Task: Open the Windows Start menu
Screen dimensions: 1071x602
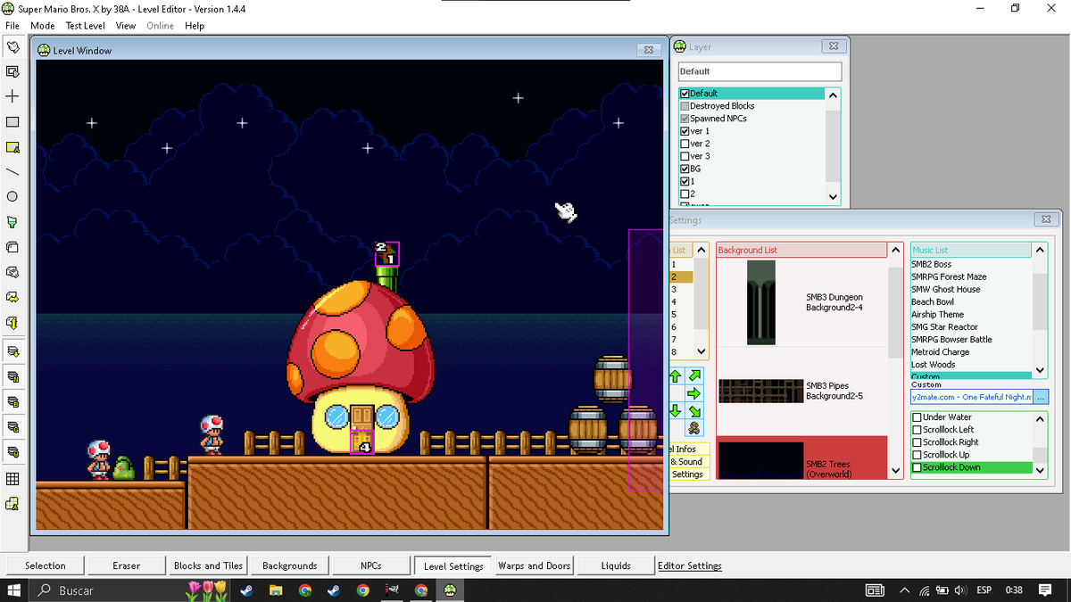Action: (13, 590)
